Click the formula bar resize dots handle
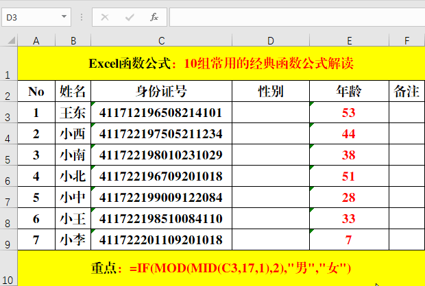 pyautogui.click(x=82, y=17)
